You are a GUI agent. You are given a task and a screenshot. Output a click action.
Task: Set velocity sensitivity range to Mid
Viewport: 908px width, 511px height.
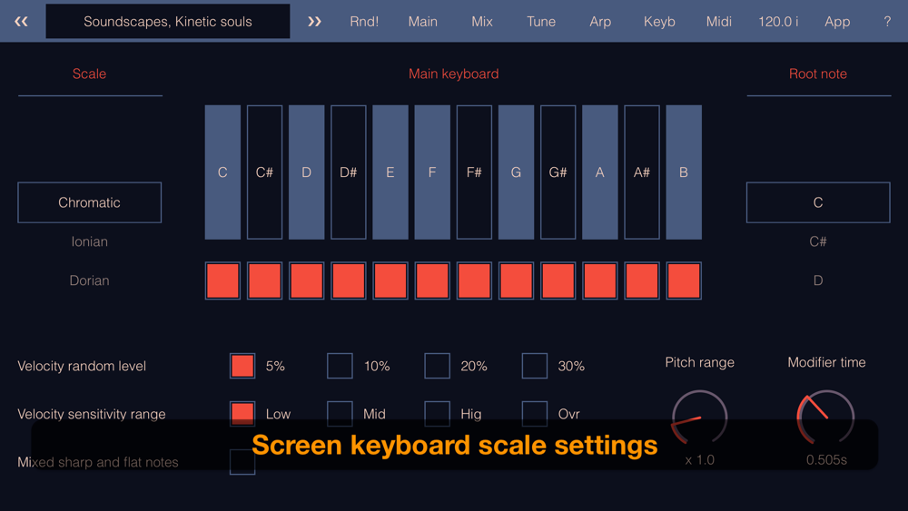[340, 413]
